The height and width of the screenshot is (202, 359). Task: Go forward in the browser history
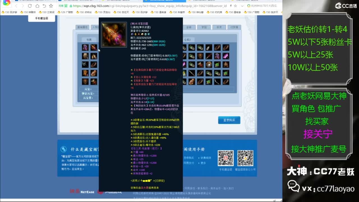point(23,6)
